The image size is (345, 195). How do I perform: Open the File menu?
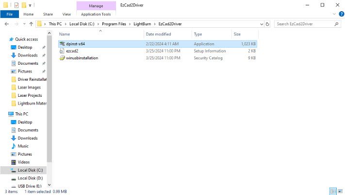(x=9, y=14)
